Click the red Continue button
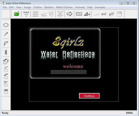The image size is (139, 116). [x=89, y=96]
